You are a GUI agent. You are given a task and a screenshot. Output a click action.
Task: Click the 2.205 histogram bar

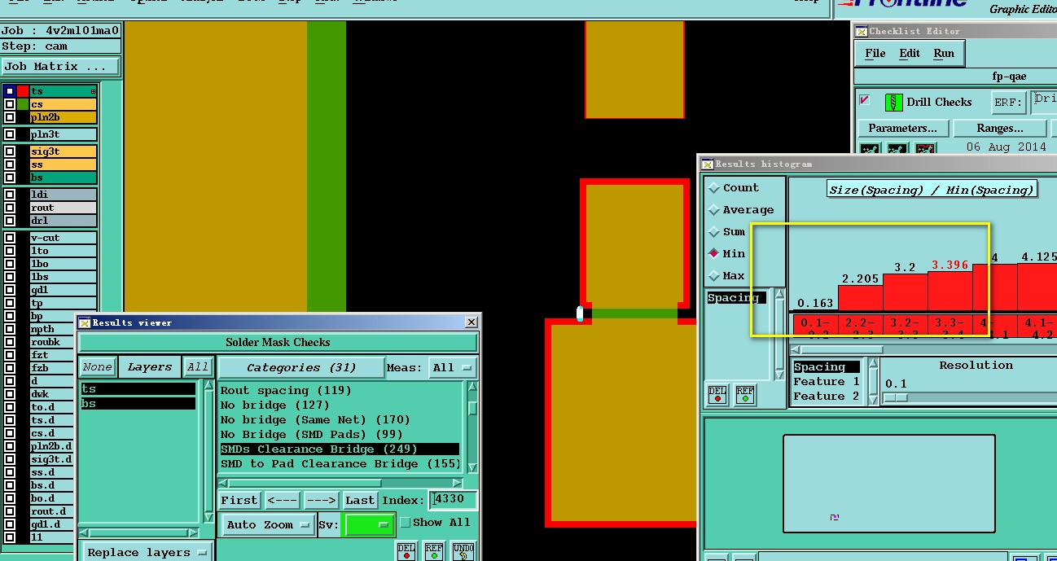pos(860,298)
